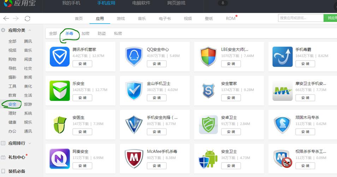The image size is (337, 177).
Task: Open the 手机安全先锋 V shield icon
Action: (134, 125)
